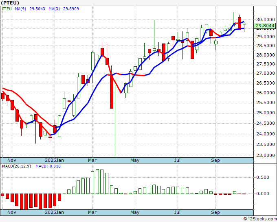
Task: Click the 27.5000 price axis label
Action: point(266,64)
